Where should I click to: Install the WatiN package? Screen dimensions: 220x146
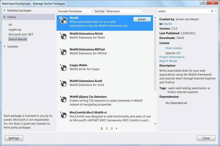point(142,19)
